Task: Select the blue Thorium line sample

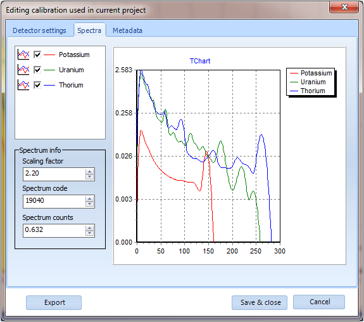Action: coord(49,86)
